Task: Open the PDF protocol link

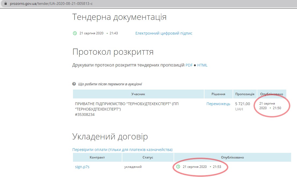Action: click(189, 65)
